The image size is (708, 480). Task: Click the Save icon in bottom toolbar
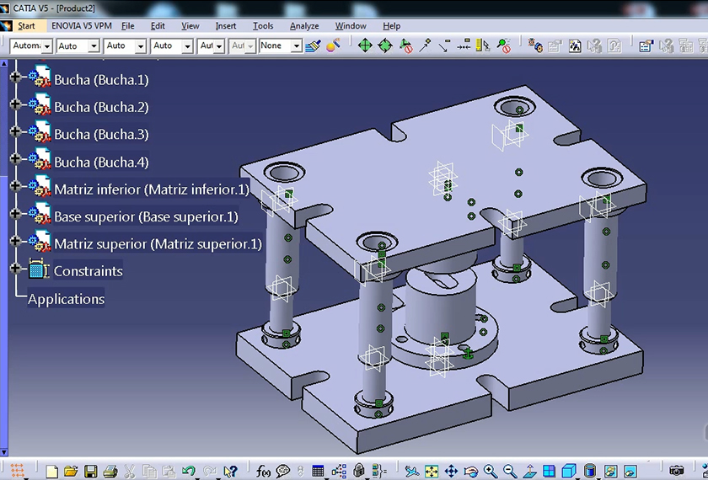(90, 472)
